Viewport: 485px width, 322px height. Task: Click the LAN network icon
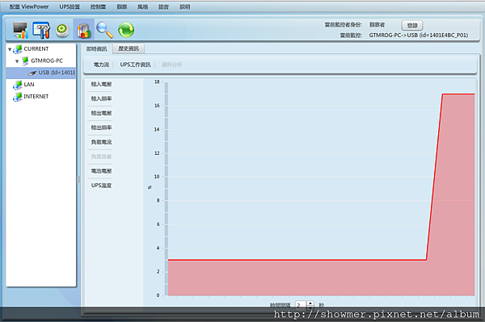[18, 85]
